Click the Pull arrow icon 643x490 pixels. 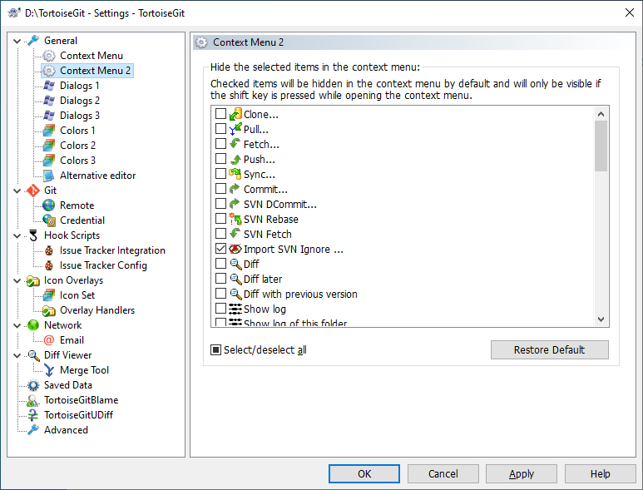pyautogui.click(x=235, y=129)
